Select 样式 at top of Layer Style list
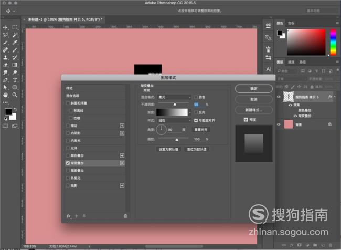The height and width of the screenshot is (250, 341). tap(95, 88)
